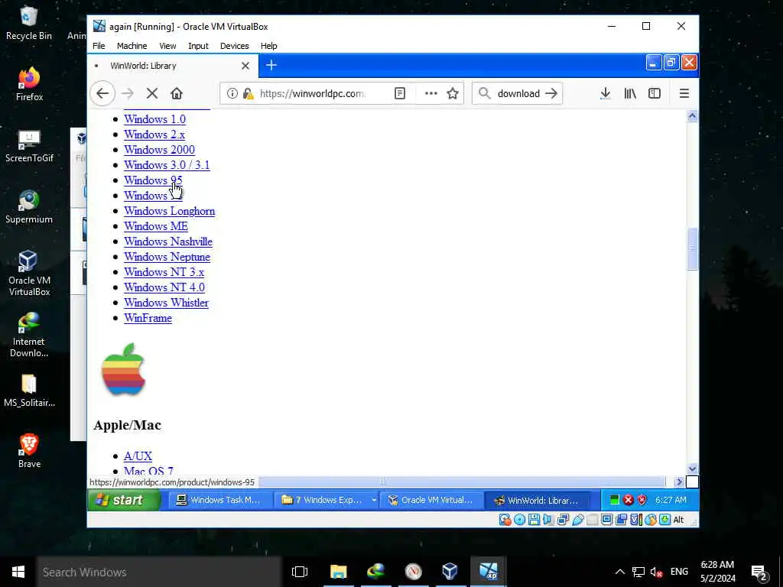Open VirtualBox File menu
Image resolution: width=783 pixels, height=587 pixels.
click(x=99, y=46)
